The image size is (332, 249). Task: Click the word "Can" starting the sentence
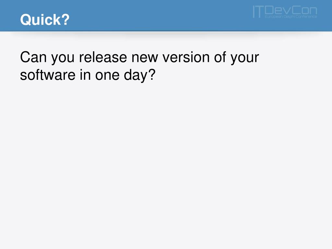(33, 57)
